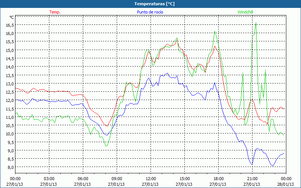
Task: Click the 14,0 y-axis value
Action: point(10,67)
